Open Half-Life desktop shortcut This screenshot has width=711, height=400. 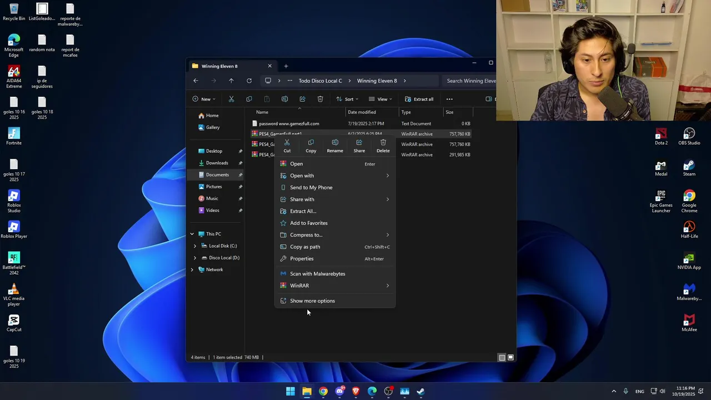click(689, 230)
